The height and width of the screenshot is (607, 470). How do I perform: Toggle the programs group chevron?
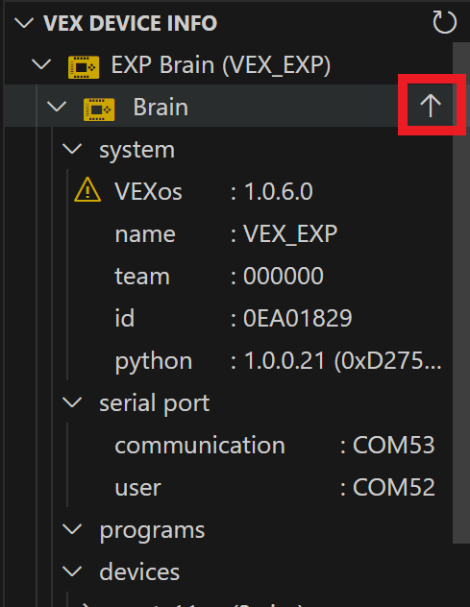(x=72, y=529)
